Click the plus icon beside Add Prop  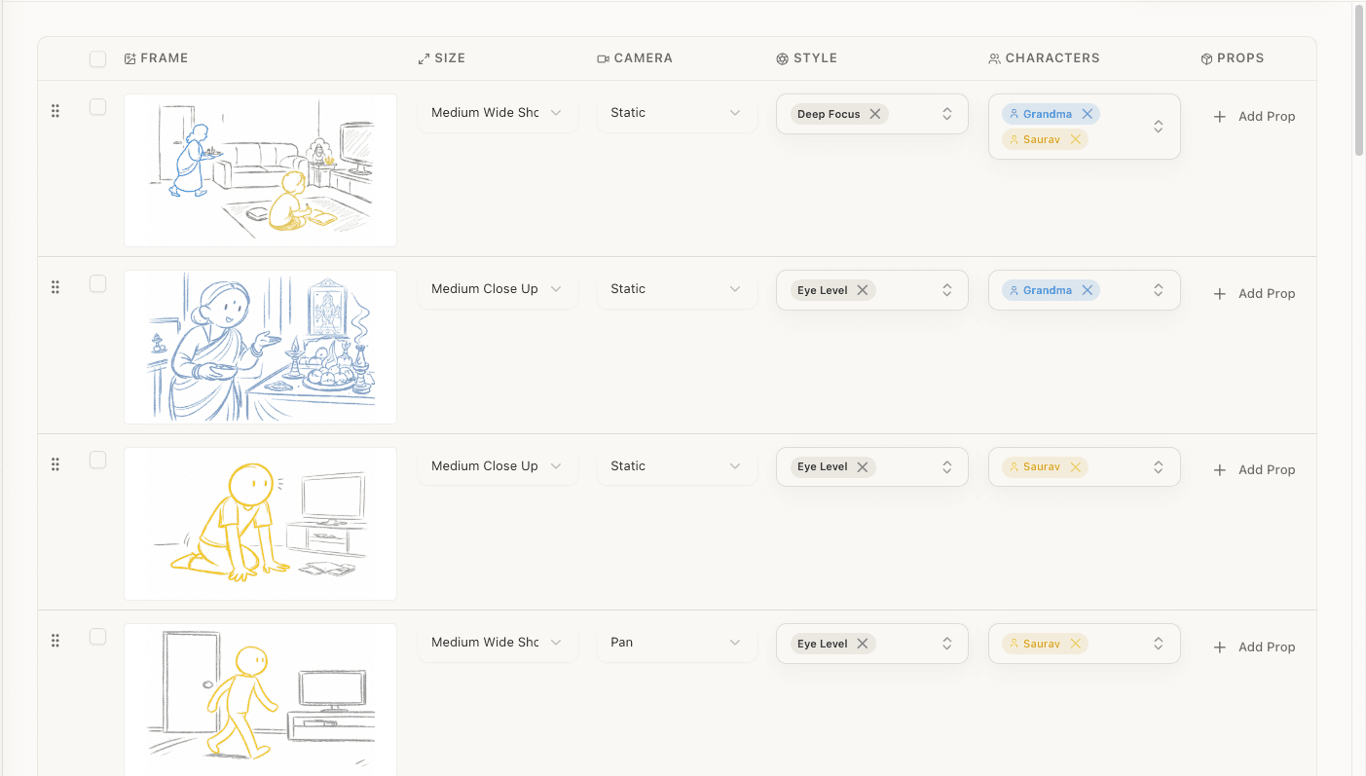point(1219,116)
